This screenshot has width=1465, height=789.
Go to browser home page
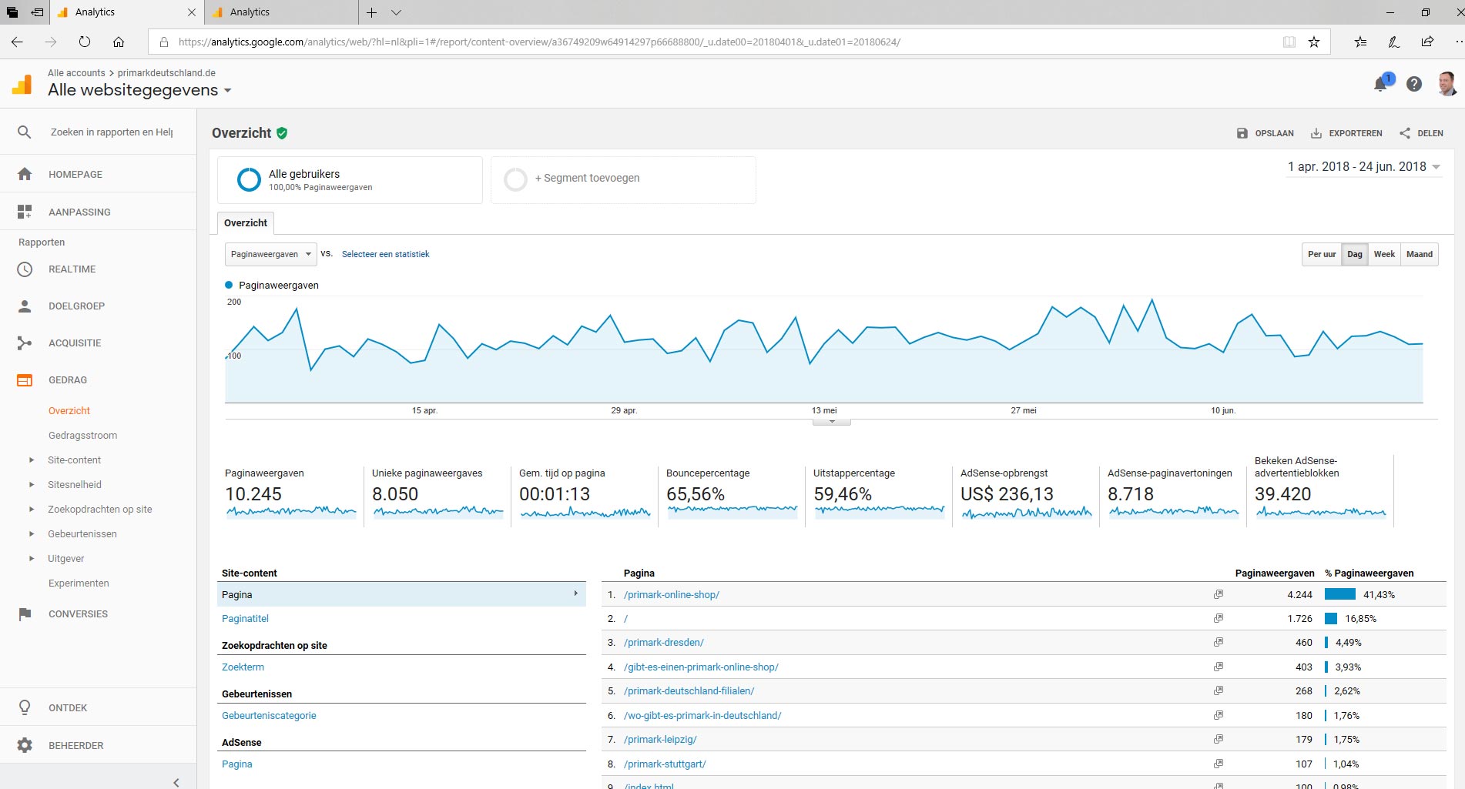click(x=119, y=42)
